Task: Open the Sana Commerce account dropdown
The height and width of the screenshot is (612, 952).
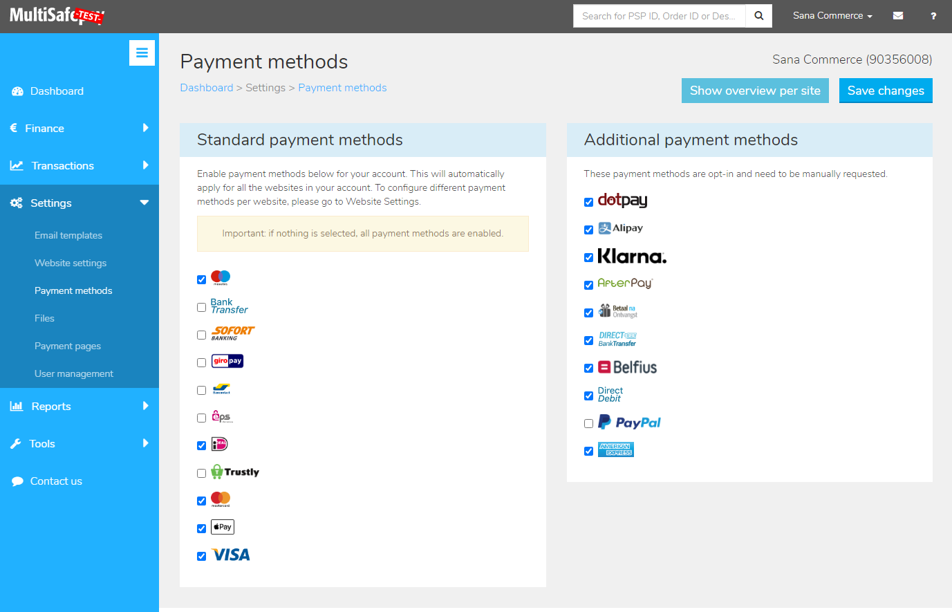Action: (x=832, y=16)
